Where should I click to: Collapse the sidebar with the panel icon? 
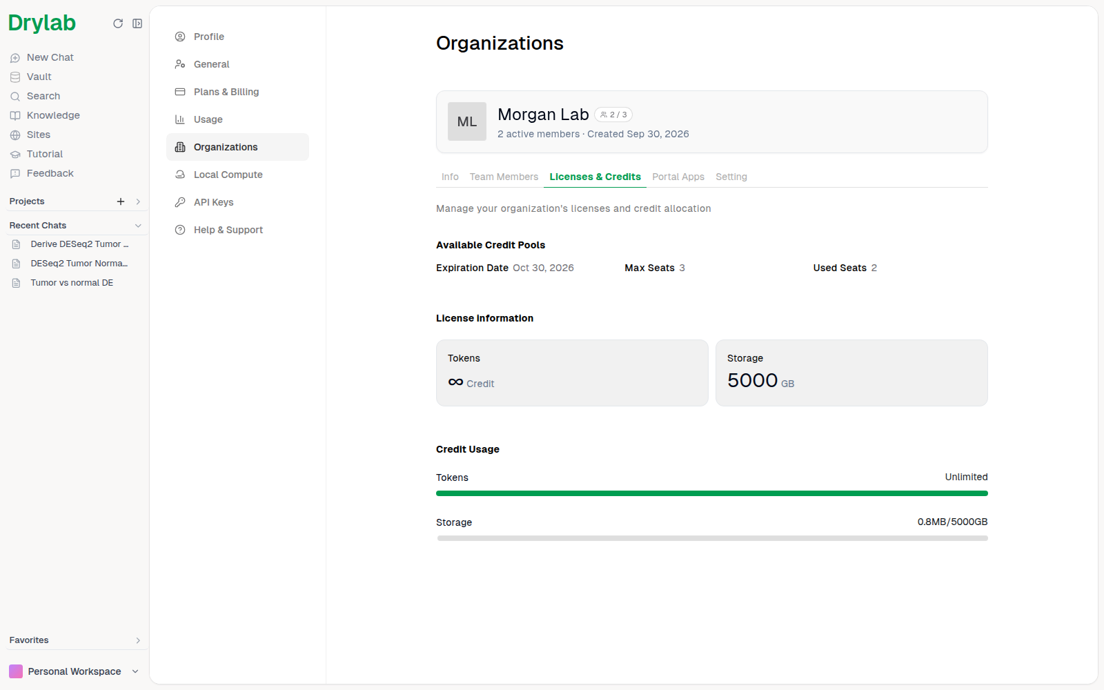(x=137, y=23)
